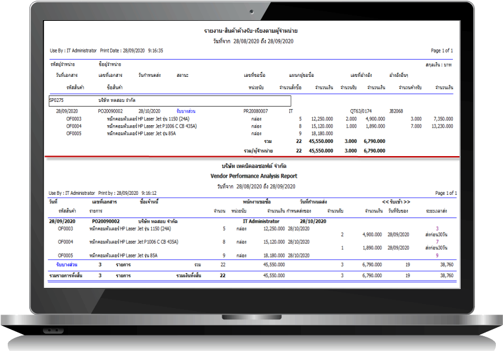This screenshot has height=351, width=503.
Task: Click bold IT Administrator in the PO20090002 row
Action: point(261,221)
